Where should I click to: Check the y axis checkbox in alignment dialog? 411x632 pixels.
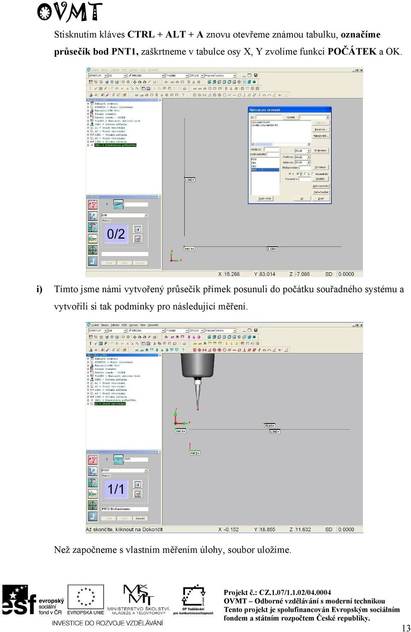(x=298, y=174)
